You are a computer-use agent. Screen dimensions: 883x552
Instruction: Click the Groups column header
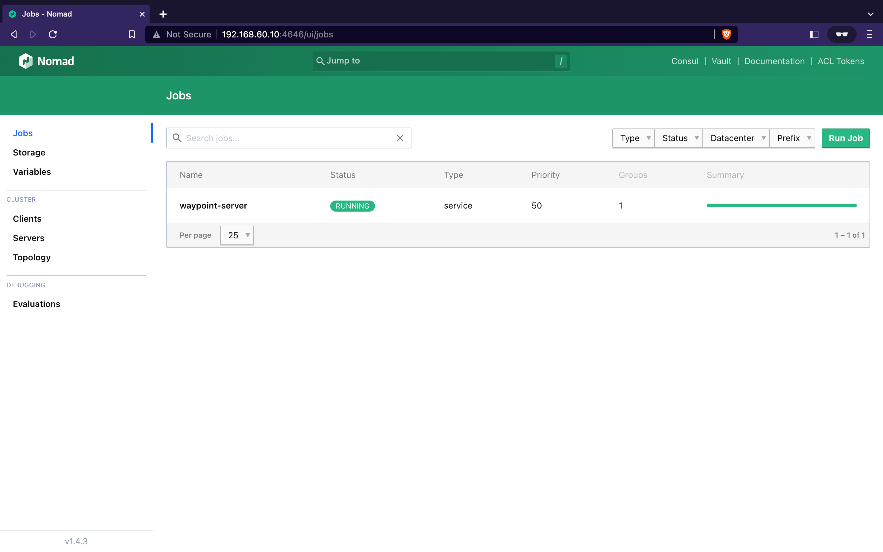(x=633, y=175)
